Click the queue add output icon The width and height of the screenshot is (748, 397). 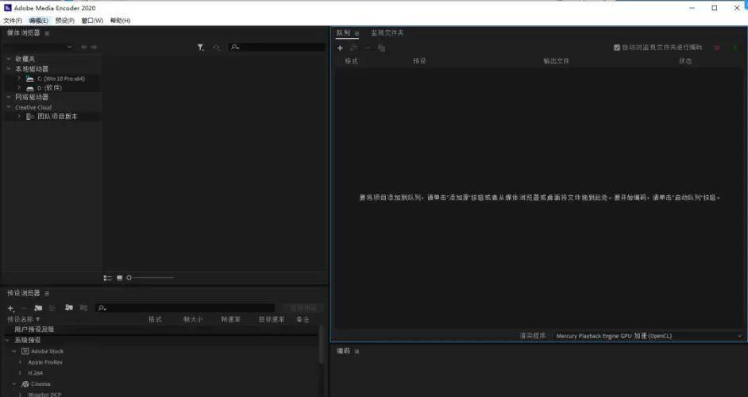pyautogui.click(x=354, y=48)
